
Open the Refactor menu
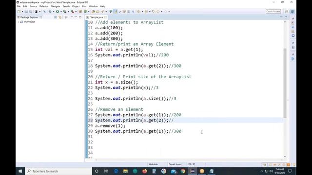[x=44, y=6]
